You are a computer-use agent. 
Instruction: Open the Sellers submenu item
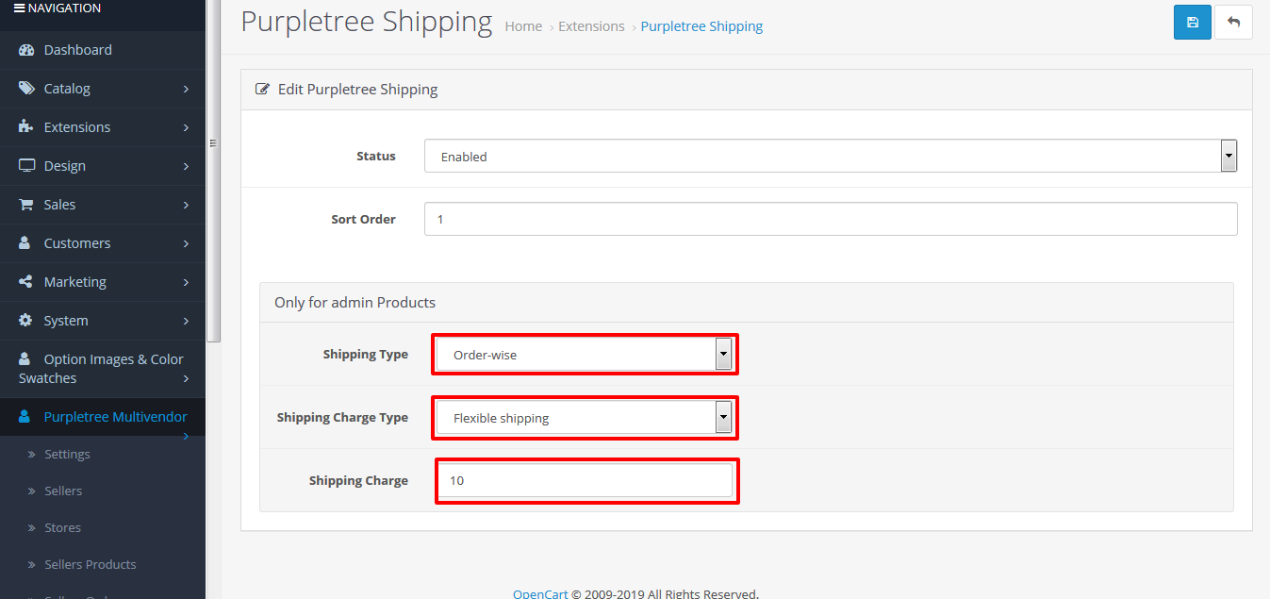[x=63, y=491]
